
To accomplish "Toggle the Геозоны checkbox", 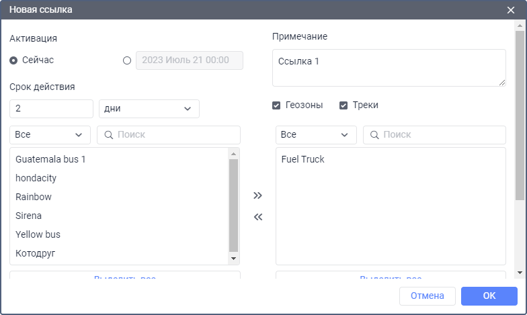I will [276, 105].
